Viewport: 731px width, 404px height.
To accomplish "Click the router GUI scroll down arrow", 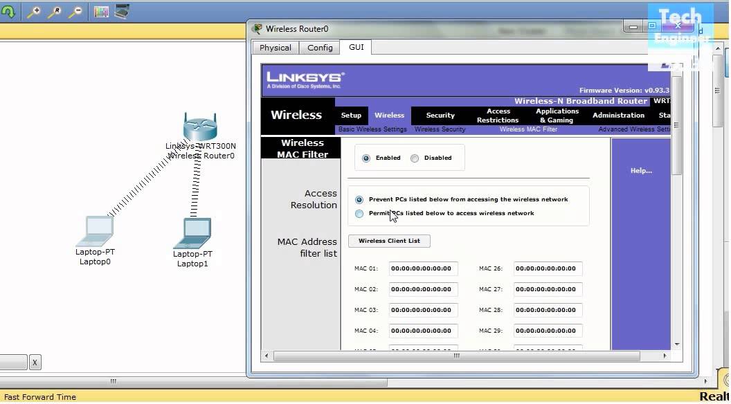I will coord(677,345).
